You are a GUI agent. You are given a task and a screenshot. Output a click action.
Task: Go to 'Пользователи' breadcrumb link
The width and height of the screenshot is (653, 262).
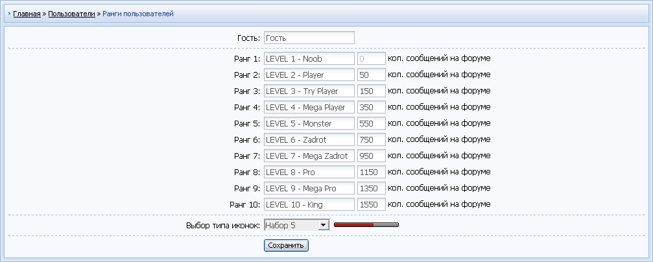[71, 13]
